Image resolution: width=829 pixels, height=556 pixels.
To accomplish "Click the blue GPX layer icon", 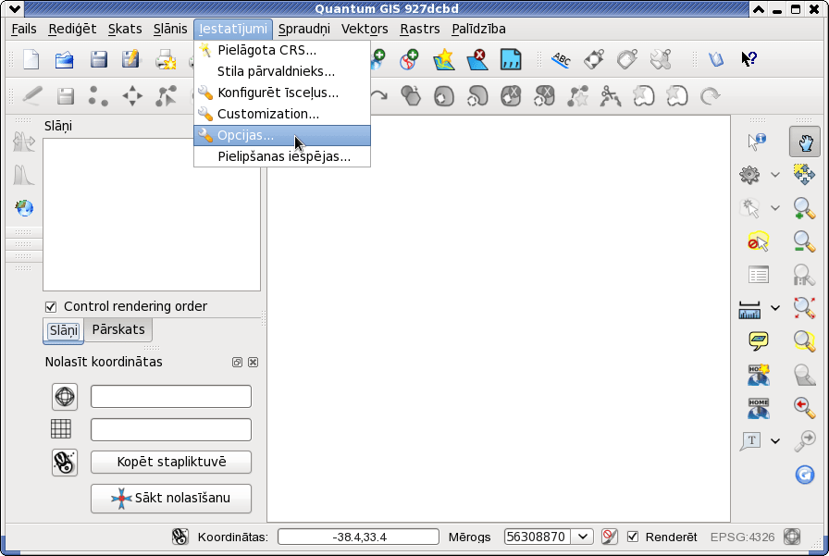I will click(x=511, y=59).
